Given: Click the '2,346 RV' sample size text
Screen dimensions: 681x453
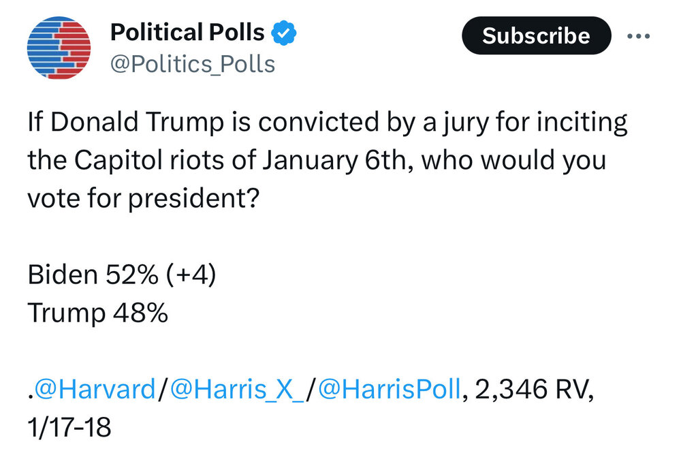Looking at the screenshot, I should [533, 391].
